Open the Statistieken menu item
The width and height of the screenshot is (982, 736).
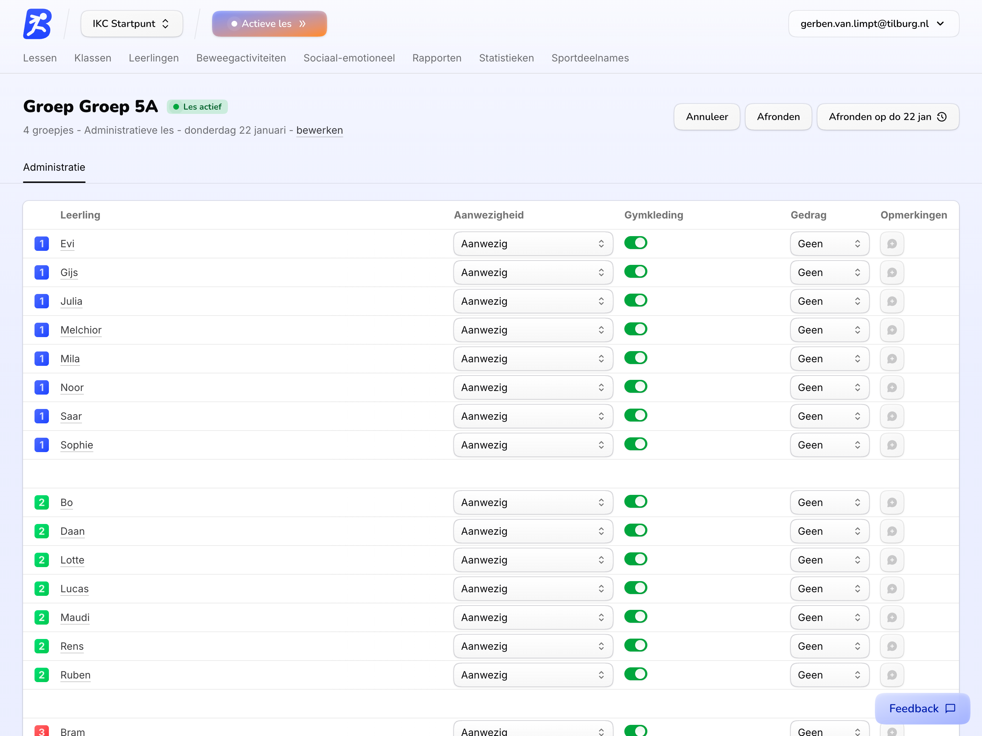(x=506, y=58)
